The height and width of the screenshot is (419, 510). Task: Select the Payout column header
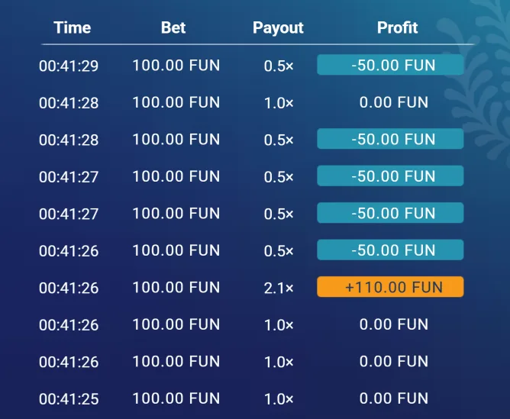(x=278, y=27)
